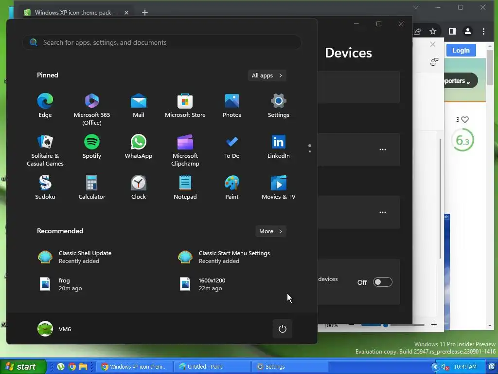Open the recommended frog file
The height and width of the screenshot is (374, 498).
(60, 284)
